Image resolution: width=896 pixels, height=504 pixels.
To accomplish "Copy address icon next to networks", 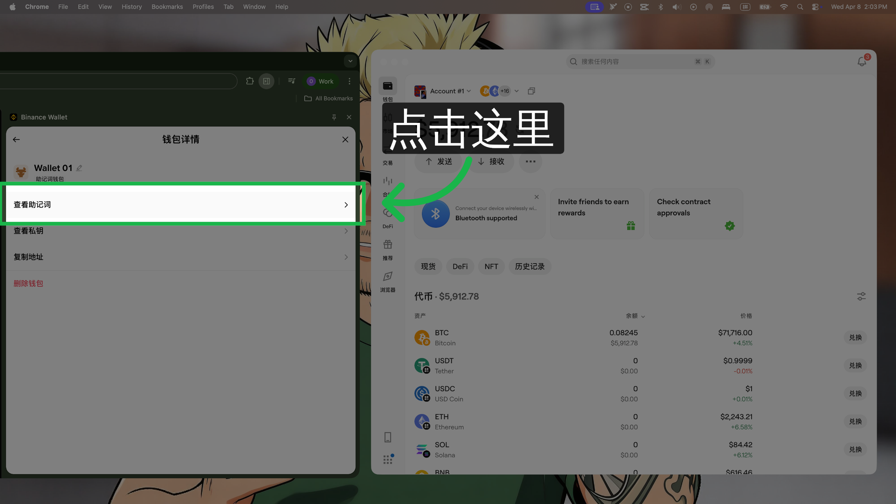I will coord(532,91).
